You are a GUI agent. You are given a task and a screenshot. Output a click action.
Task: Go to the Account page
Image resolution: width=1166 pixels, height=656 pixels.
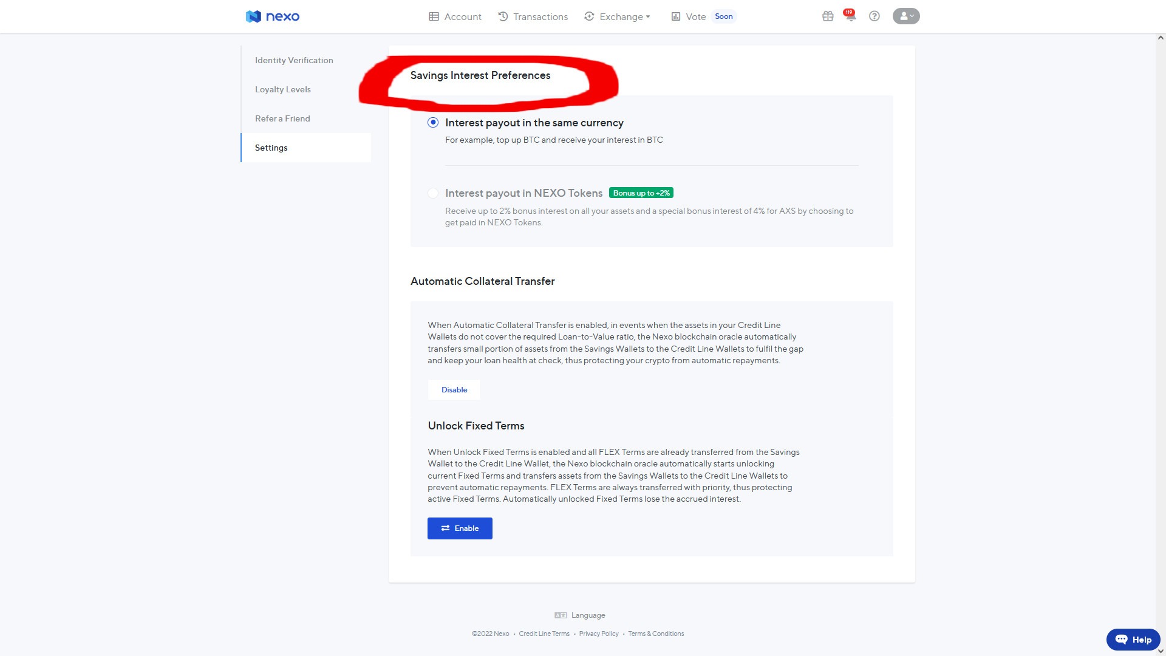click(455, 16)
